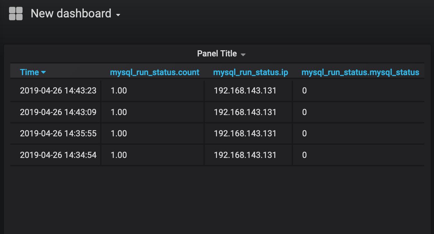Viewport: 434px width, 234px height.
Task: Click count value 1.00 in third row
Action: click(x=119, y=133)
